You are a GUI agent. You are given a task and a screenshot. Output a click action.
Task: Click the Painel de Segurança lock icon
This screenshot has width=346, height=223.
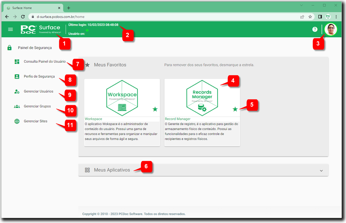pos(9,48)
